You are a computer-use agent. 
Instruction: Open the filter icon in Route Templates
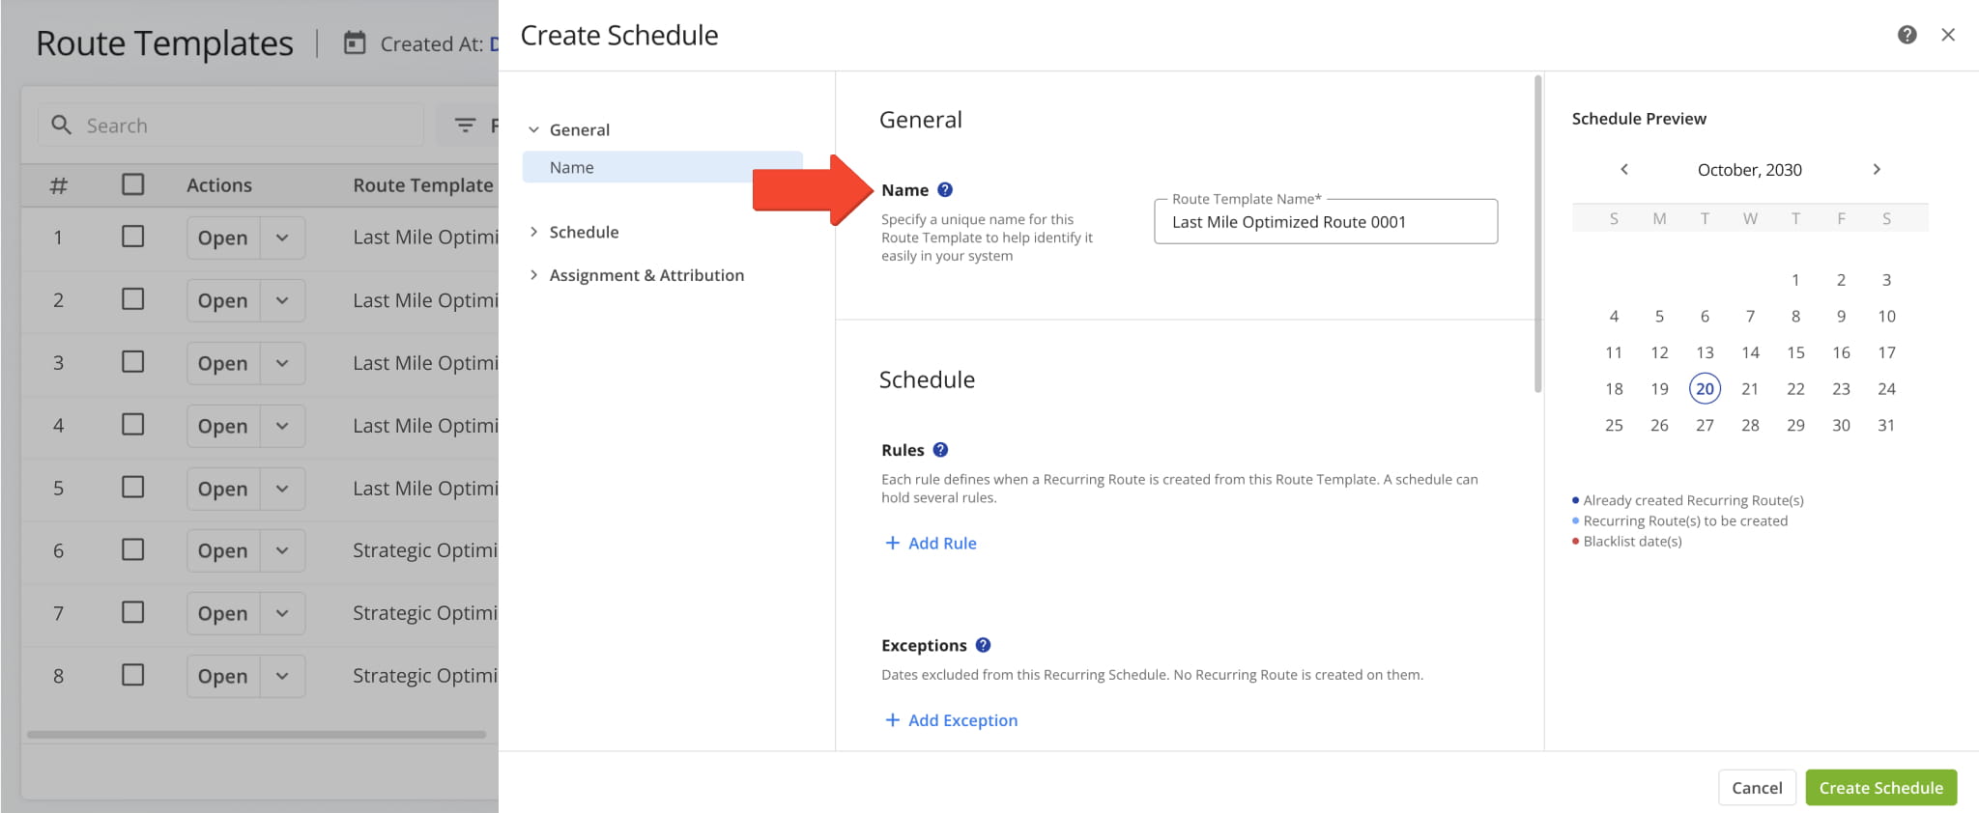465,126
